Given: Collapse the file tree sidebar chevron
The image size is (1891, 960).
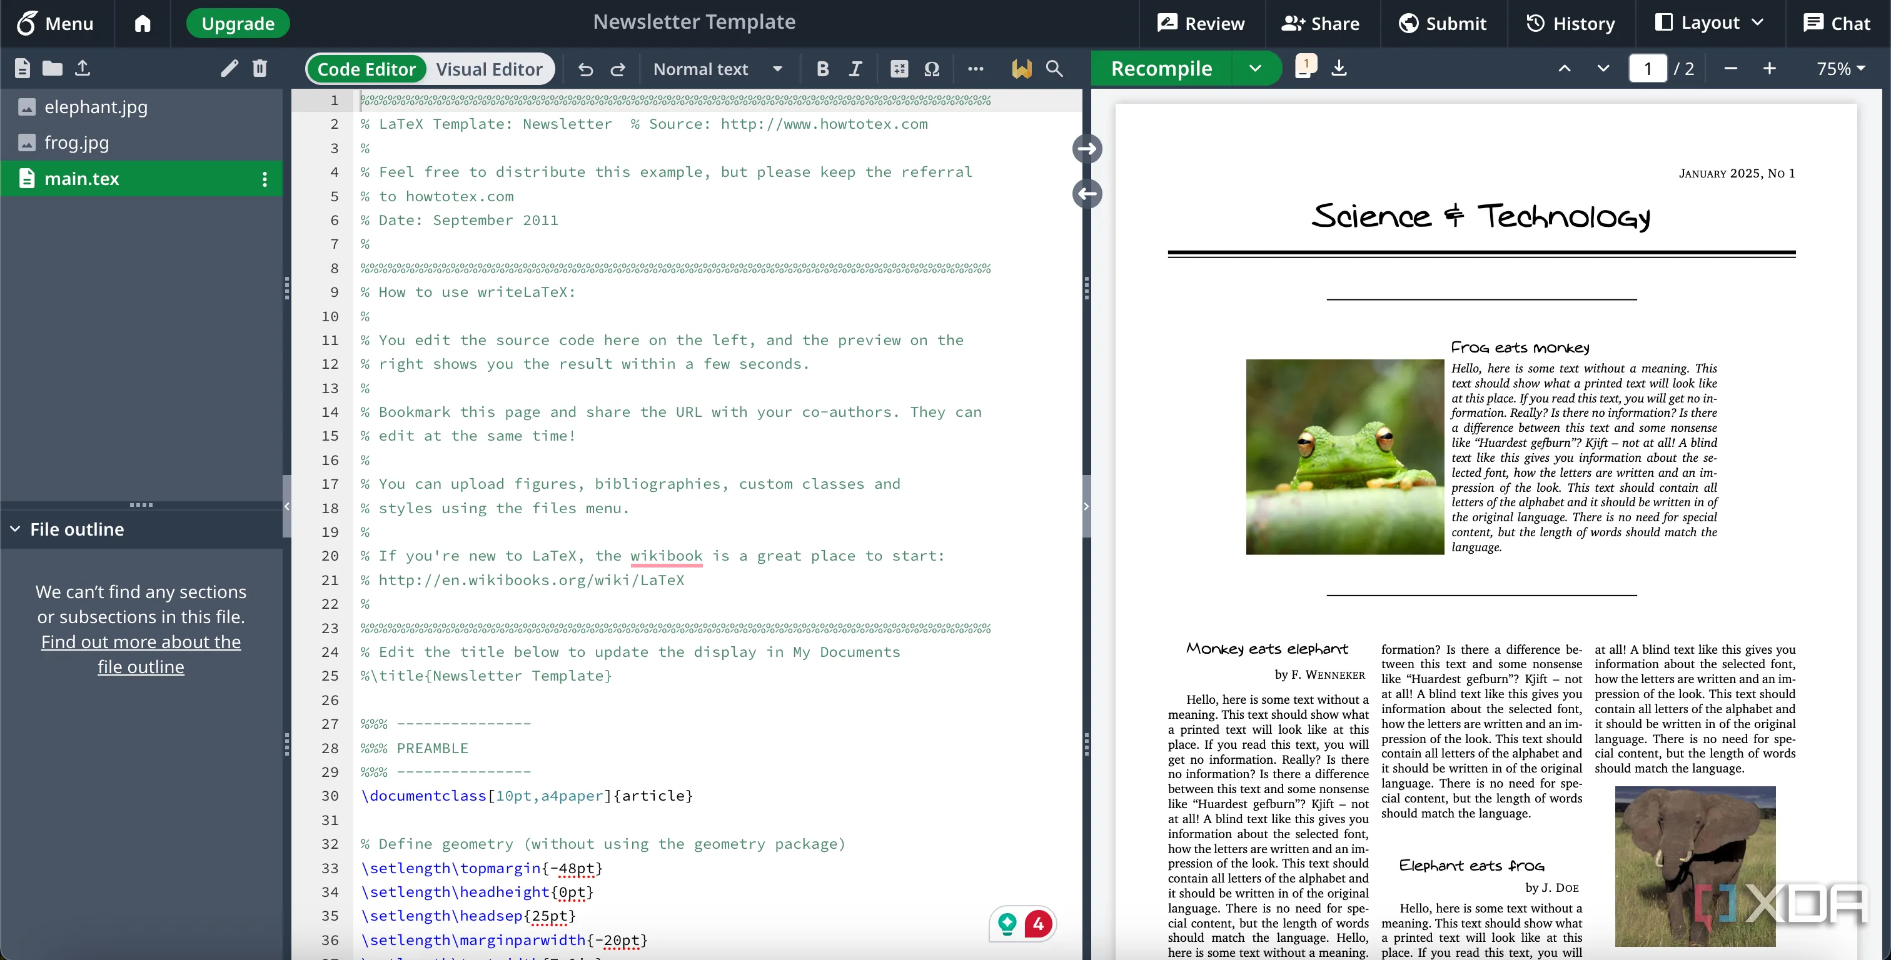Looking at the screenshot, I should pyautogui.click(x=287, y=506).
